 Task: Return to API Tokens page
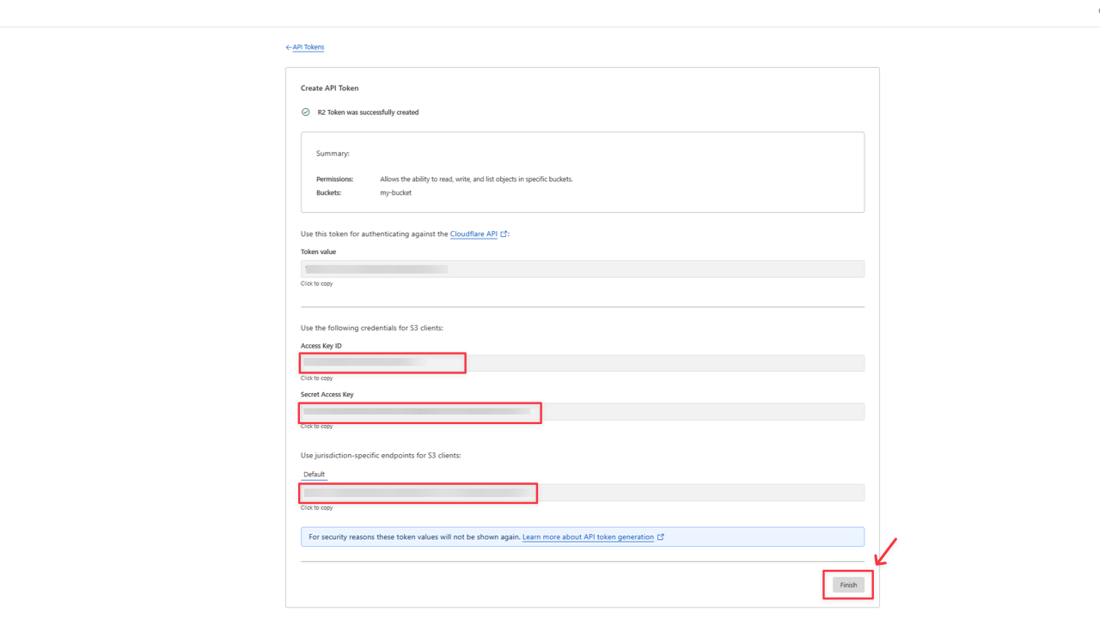[308, 46]
